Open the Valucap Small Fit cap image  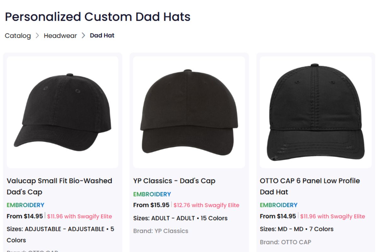pyautogui.click(x=62, y=112)
